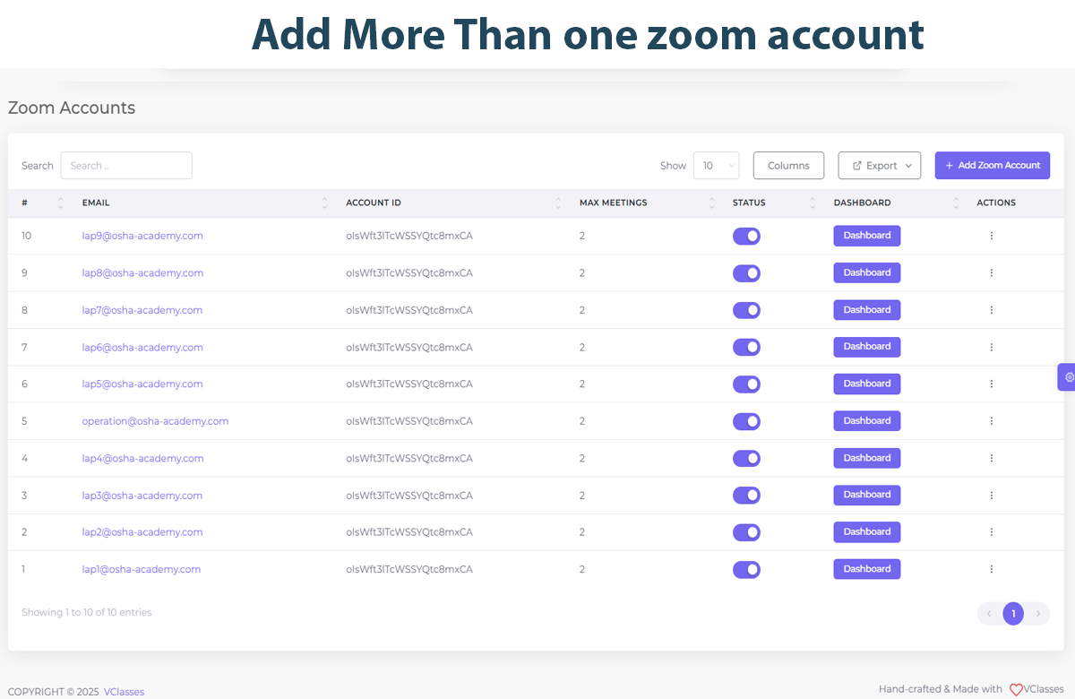Click the Add Zoom Account button
The width and height of the screenshot is (1075, 699).
pos(993,166)
